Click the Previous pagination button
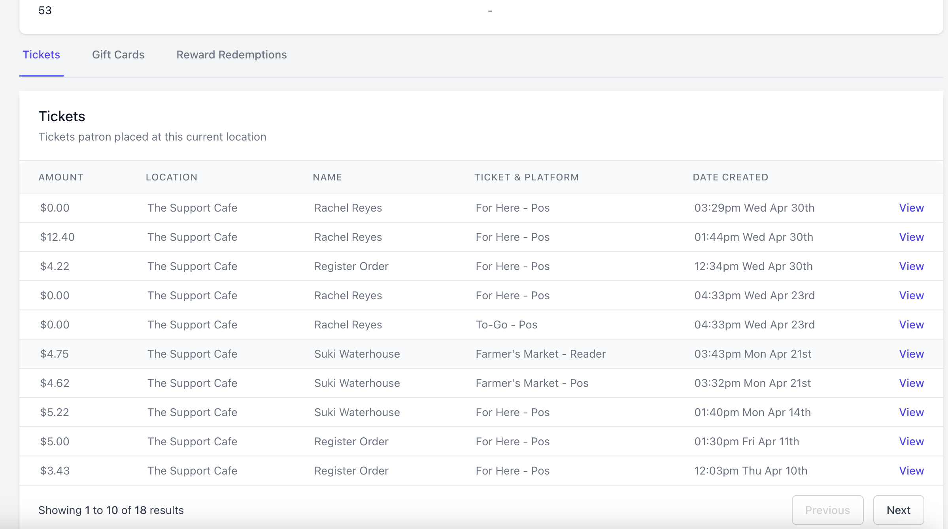This screenshot has width=948, height=529. [x=827, y=510]
